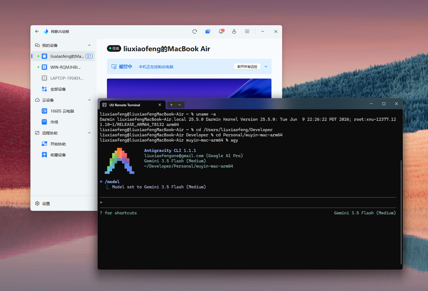Open the terminal new-tab dropdown arrow

click(180, 105)
